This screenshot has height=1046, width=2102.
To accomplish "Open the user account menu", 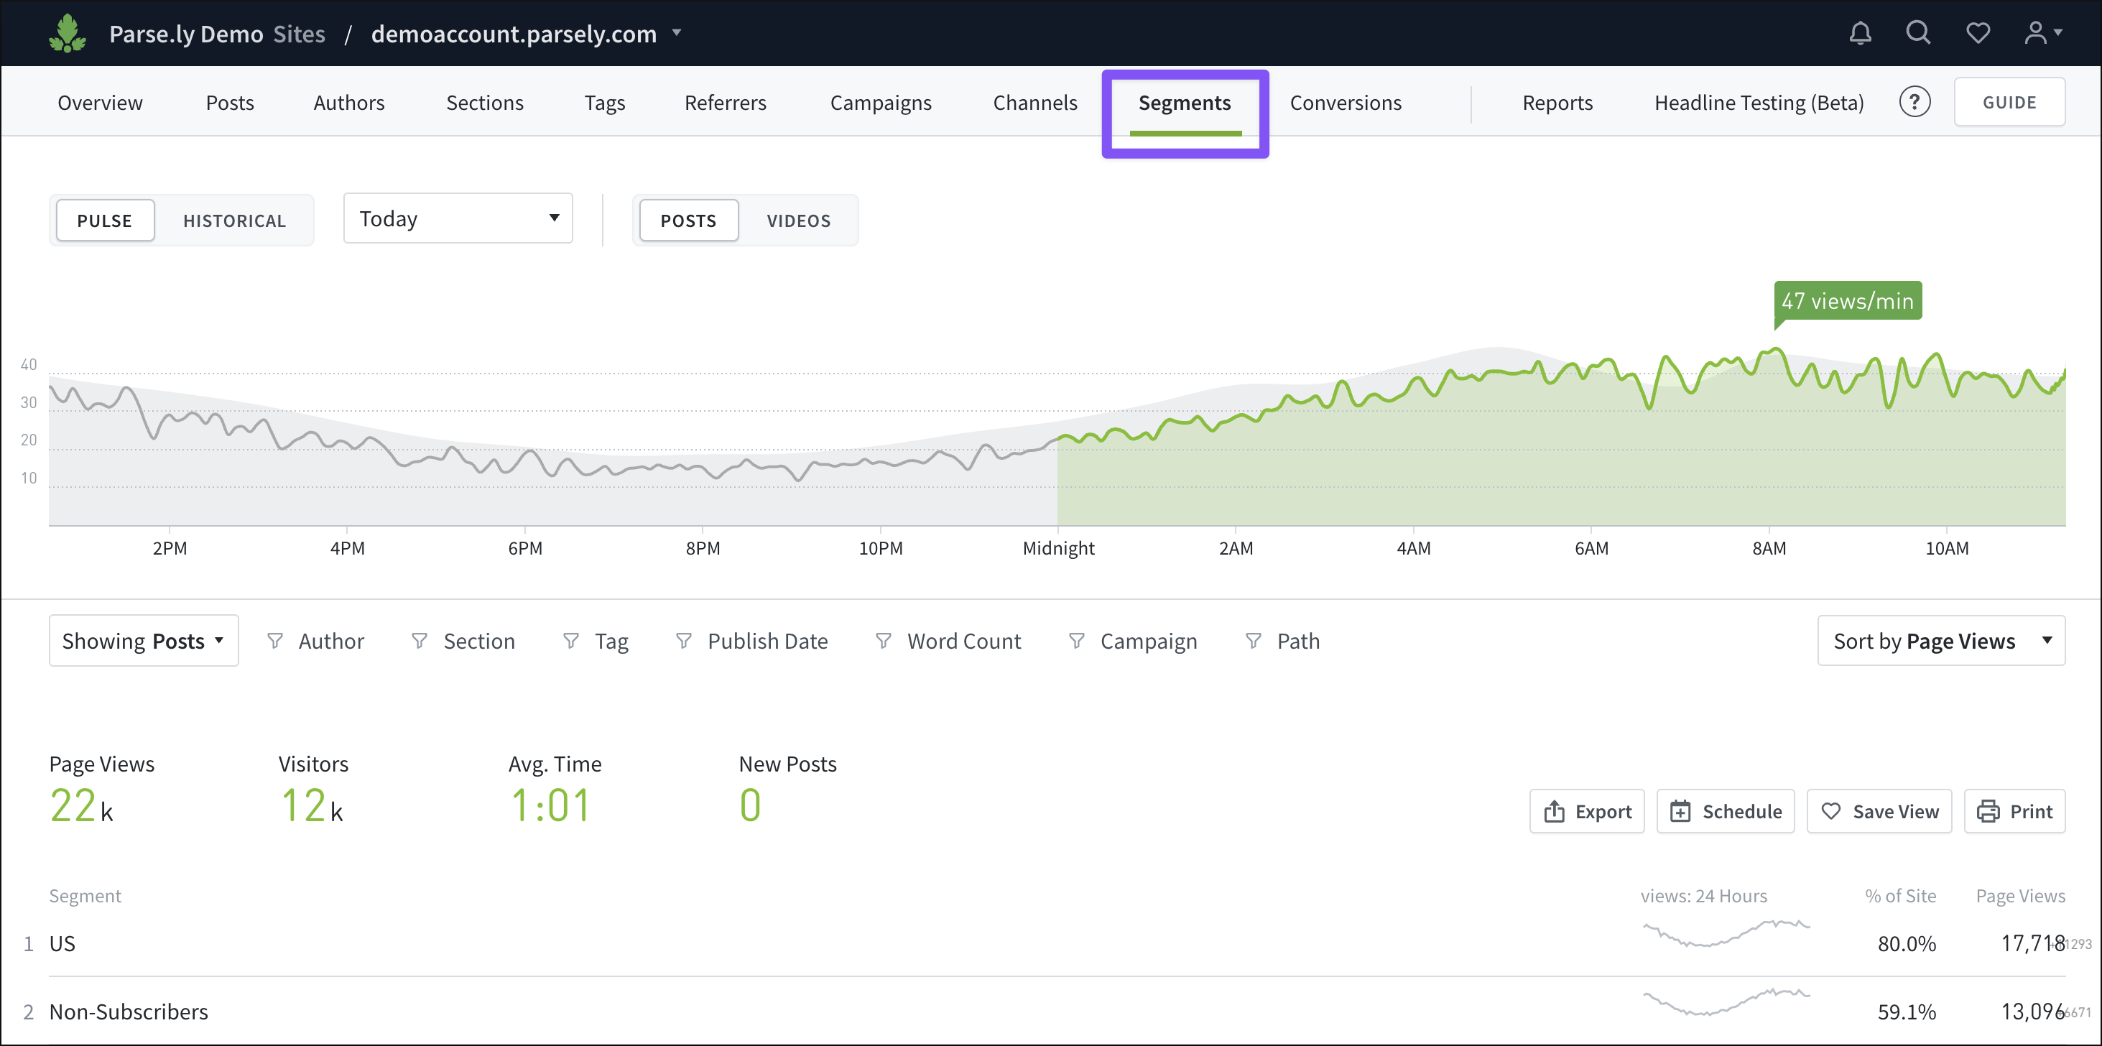I will 2042,32.
